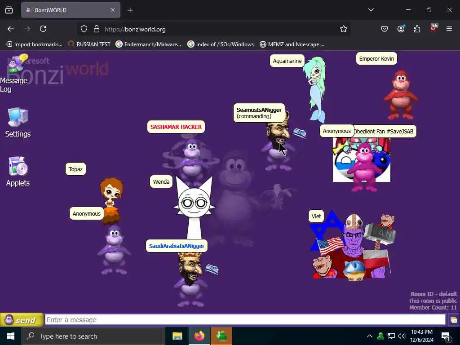Click the Room ID - default text
Image resolution: width=460 pixels, height=345 pixels.
(433, 294)
